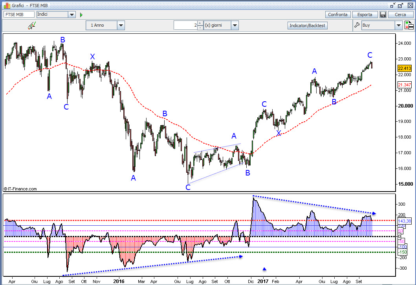Click the chart application icon in title bar
The image size is (416, 285).
(7, 5)
